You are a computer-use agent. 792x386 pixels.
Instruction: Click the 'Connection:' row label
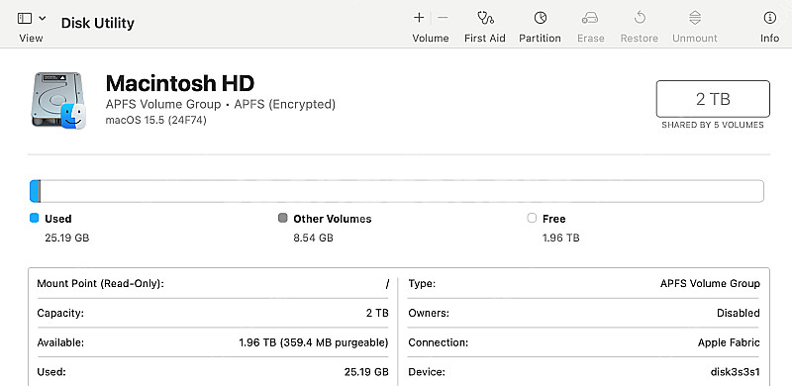click(x=438, y=342)
